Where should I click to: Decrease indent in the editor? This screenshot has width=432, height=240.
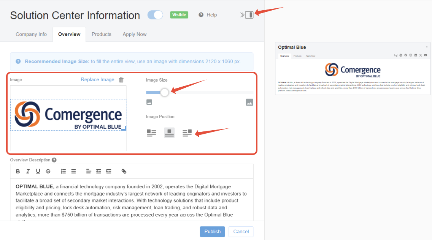(98, 171)
